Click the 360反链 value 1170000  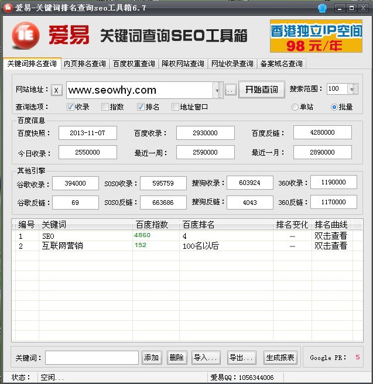click(x=334, y=202)
